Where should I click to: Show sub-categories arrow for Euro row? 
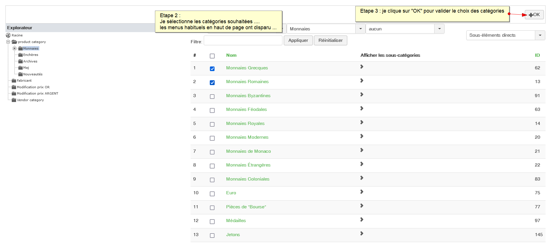(x=362, y=192)
